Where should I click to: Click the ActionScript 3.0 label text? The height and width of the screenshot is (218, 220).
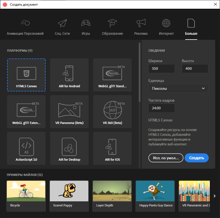click(x=26, y=160)
